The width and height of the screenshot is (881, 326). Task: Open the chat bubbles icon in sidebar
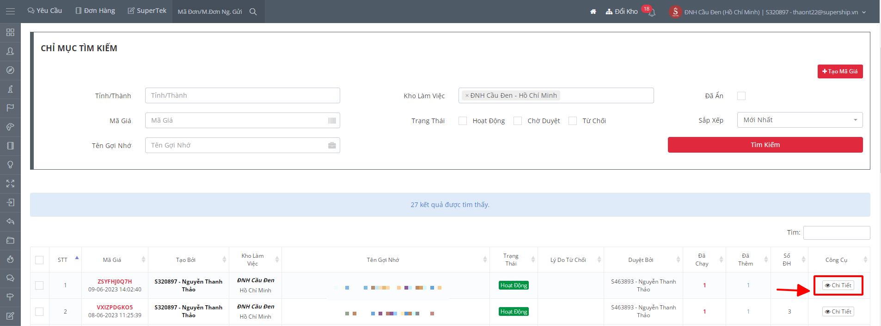pyautogui.click(x=10, y=278)
